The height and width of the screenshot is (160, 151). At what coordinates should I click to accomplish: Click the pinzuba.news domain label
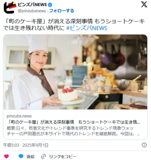pos(19,116)
